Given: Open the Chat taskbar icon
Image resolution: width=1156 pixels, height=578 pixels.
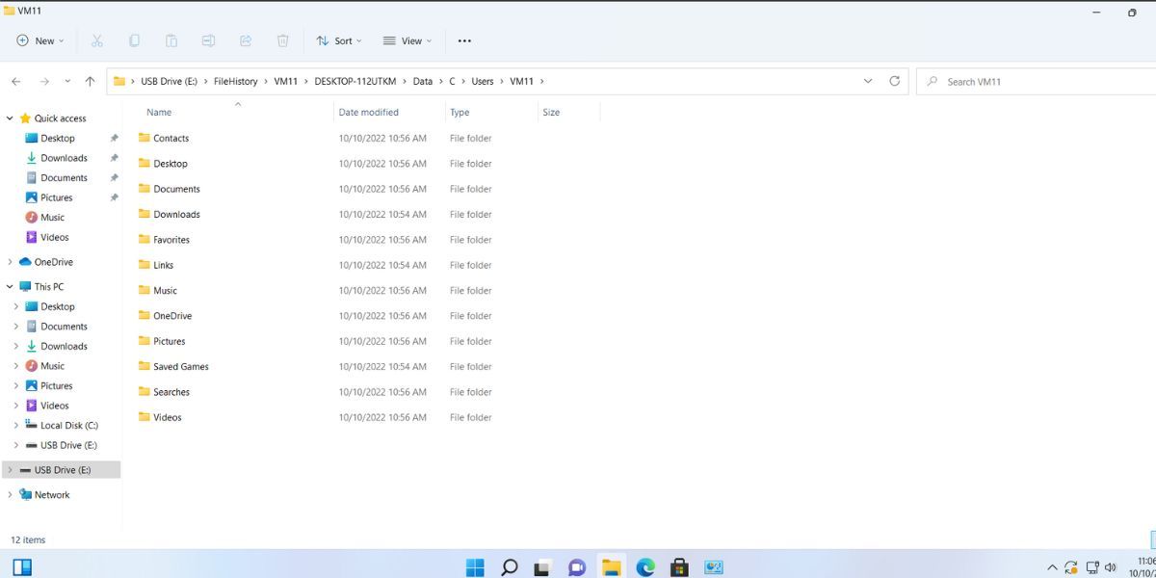Looking at the screenshot, I should (x=577, y=567).
